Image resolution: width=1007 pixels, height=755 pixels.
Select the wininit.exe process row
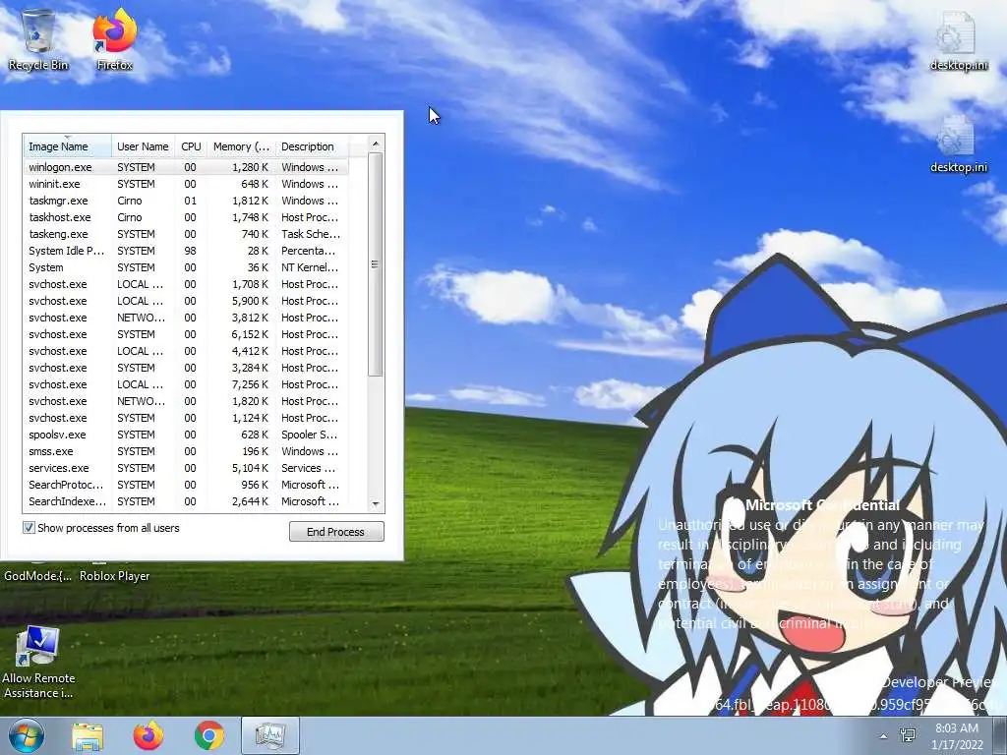[x=186, y=184]
